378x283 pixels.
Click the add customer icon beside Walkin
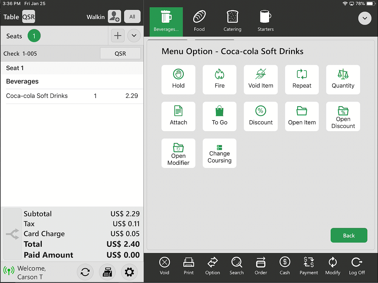coord(114,17)
